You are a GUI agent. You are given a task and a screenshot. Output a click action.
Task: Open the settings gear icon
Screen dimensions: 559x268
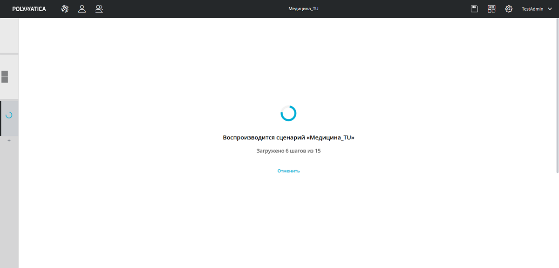point(509,9)
